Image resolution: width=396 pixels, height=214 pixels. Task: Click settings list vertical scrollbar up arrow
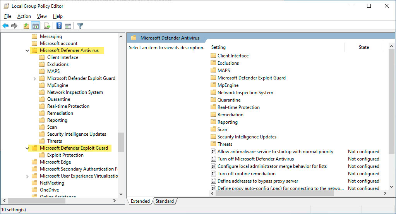[391, 46]
